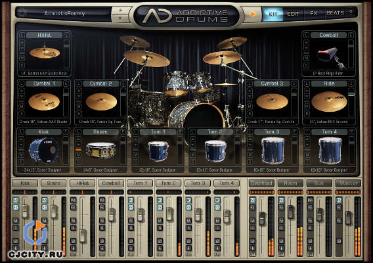Open the edit button in the Tom 2 slot

(238, 132)
